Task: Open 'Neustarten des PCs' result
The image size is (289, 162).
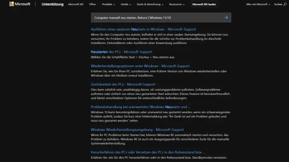Action: click(121, 52)
